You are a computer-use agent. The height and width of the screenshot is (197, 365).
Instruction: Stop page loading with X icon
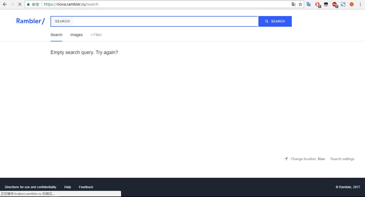click(20, 4)
